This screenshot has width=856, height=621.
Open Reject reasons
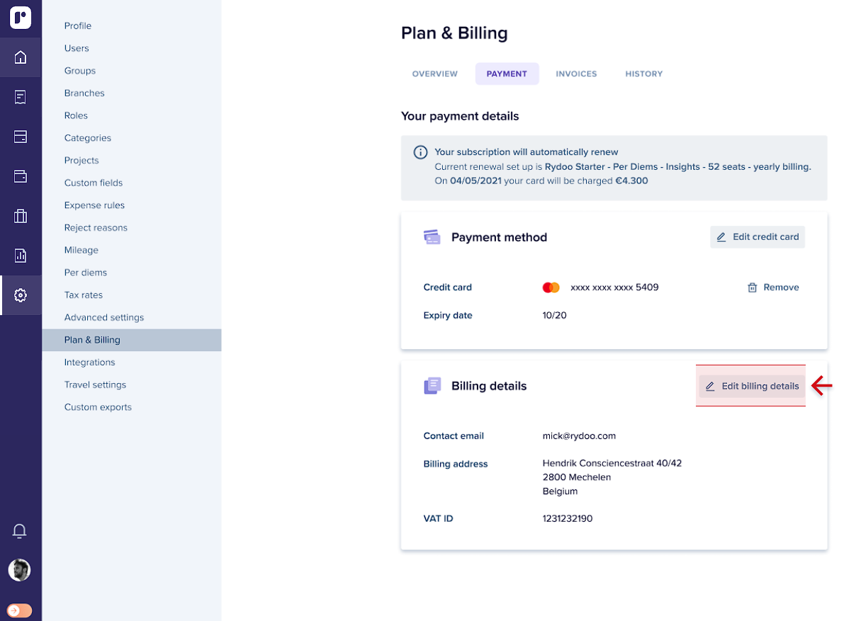click(96, 227)
